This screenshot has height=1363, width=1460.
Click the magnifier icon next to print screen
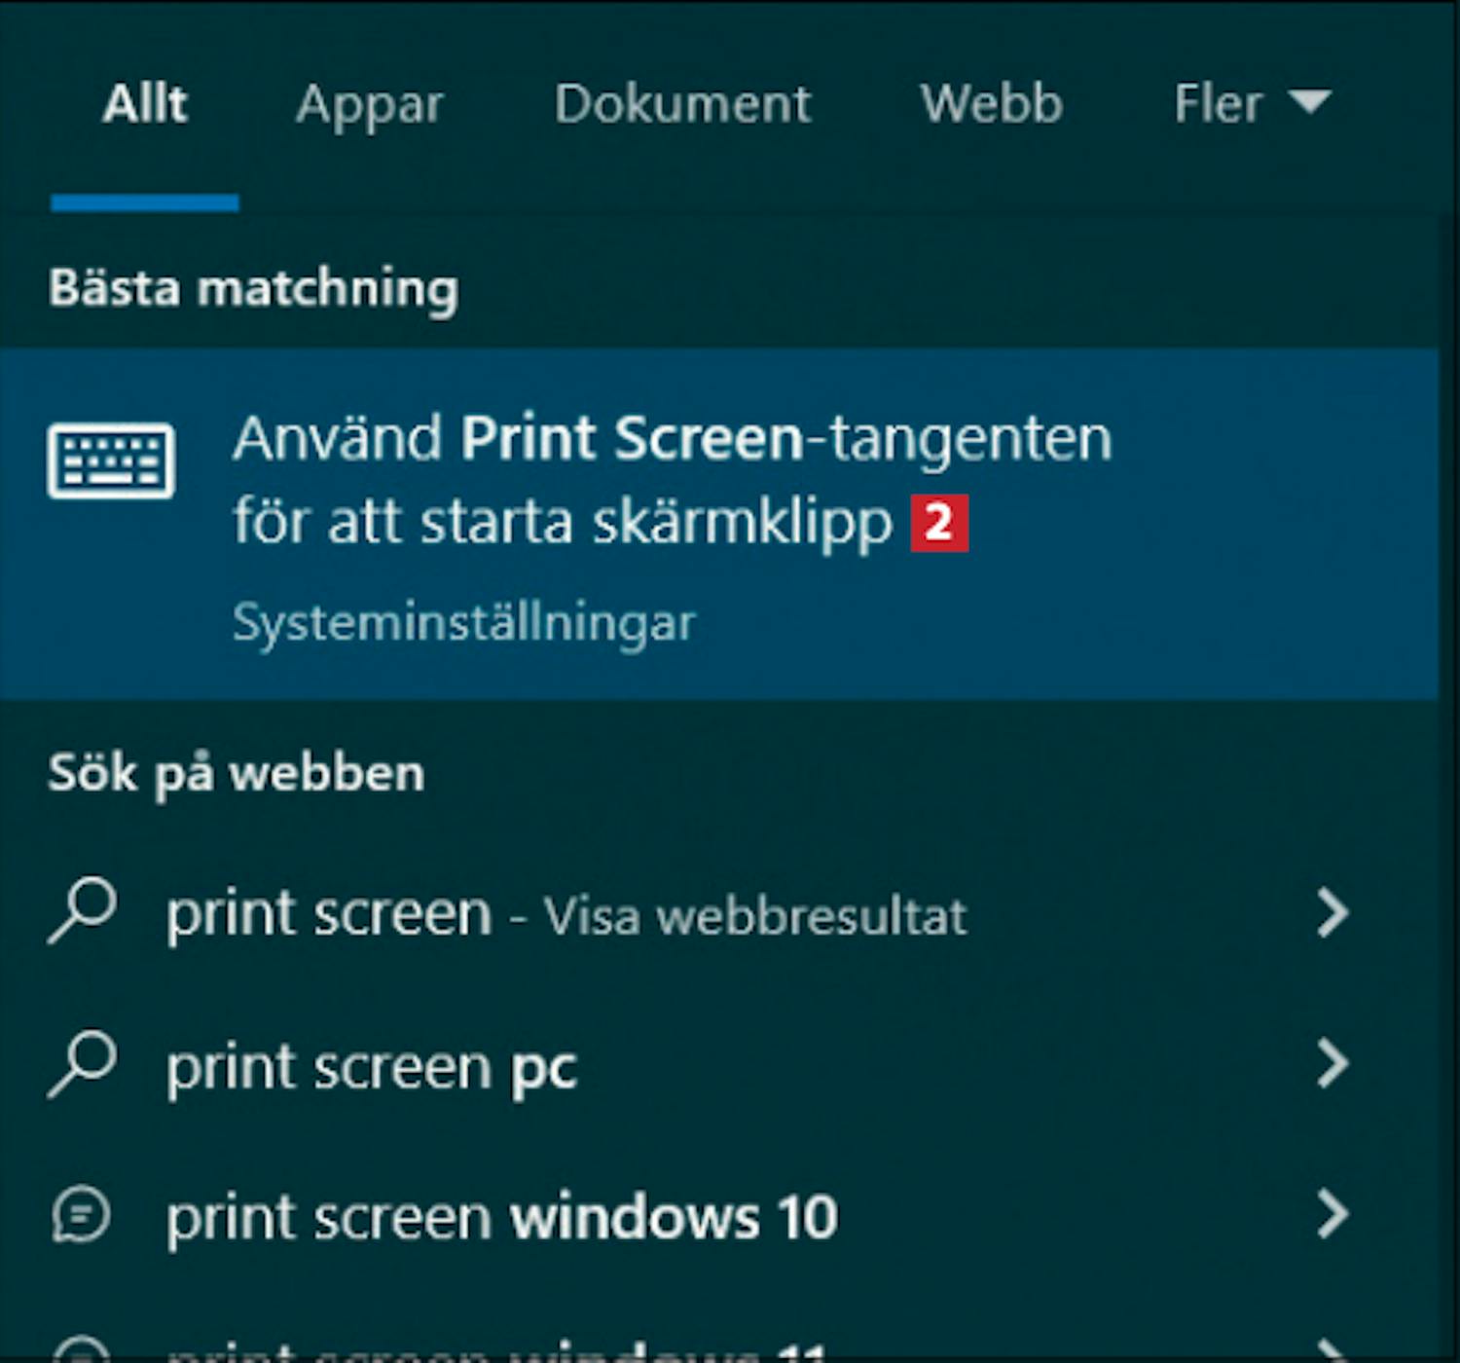83,911
